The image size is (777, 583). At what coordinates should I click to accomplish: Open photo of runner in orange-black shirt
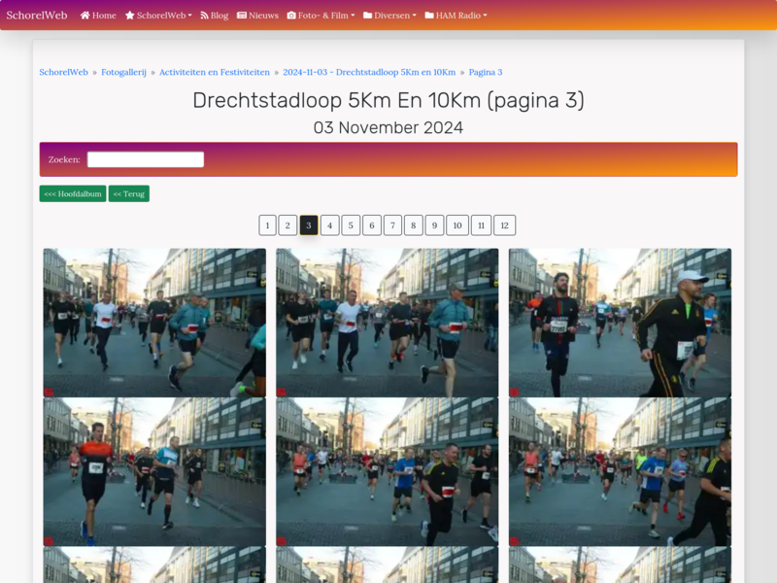click(154, 472)
